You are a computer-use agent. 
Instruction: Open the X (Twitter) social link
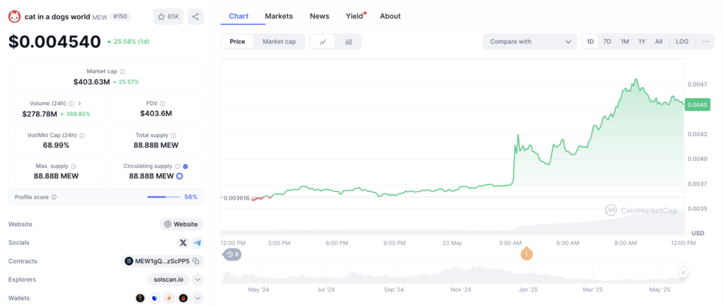click(x=184, y=243)
